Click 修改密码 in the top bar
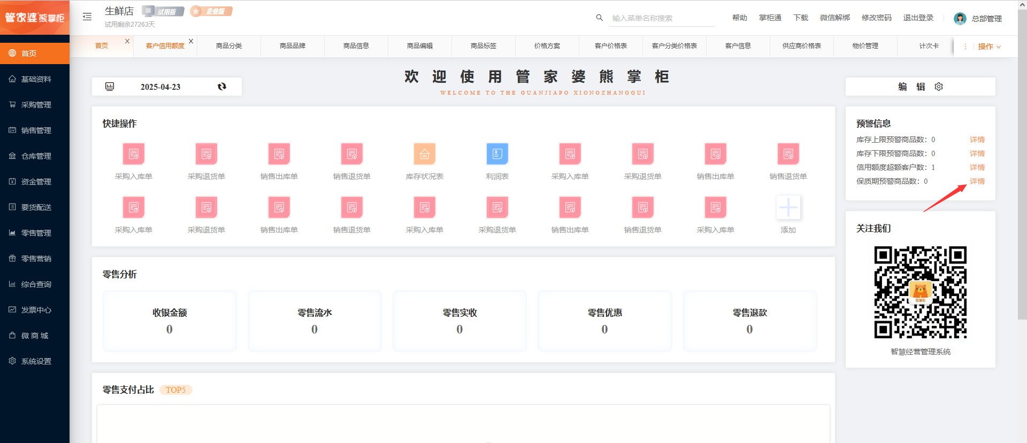This screenshot has height=443, width=1027. point(877,18)
